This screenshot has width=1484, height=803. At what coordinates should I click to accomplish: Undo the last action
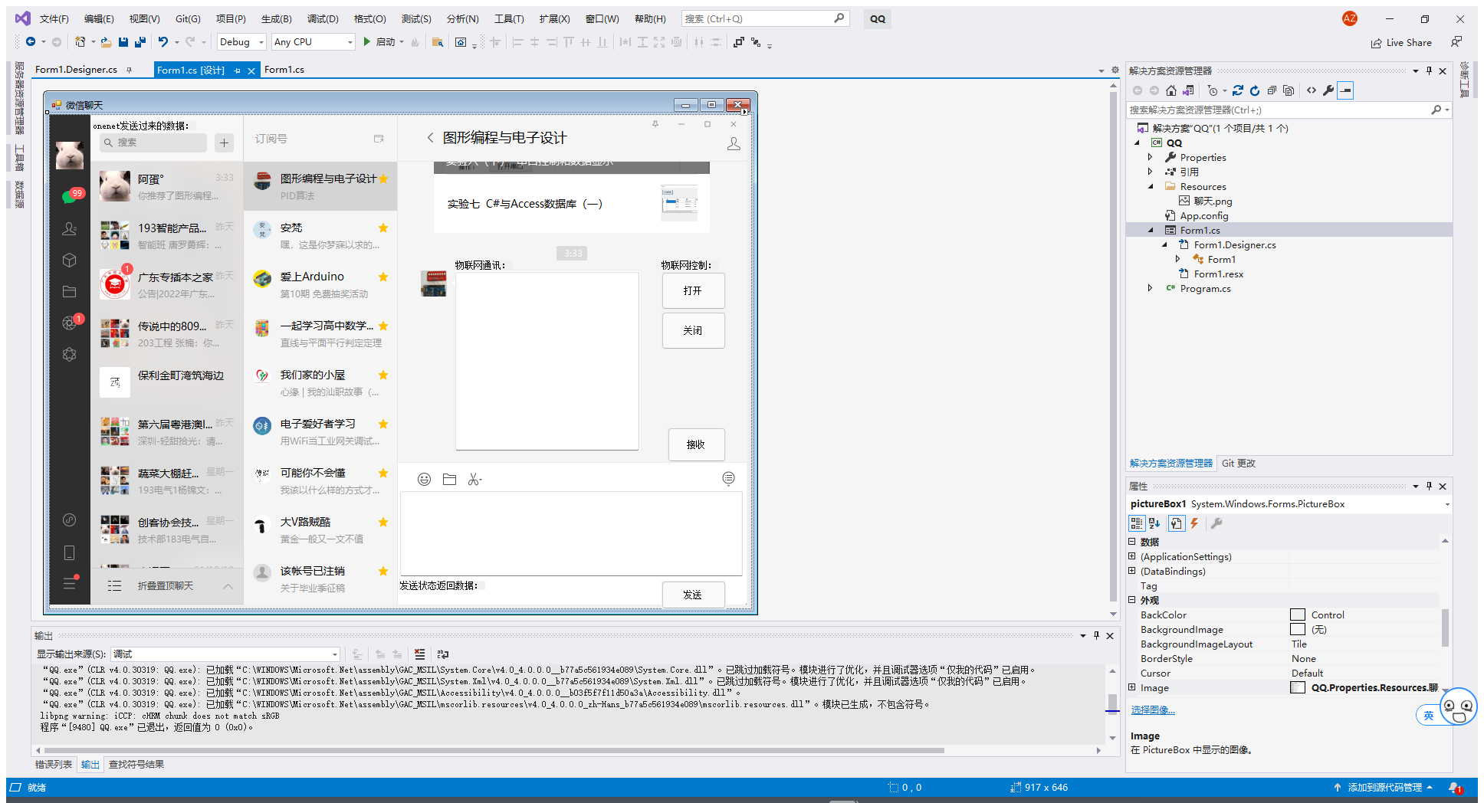click(163, 42)
